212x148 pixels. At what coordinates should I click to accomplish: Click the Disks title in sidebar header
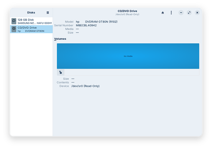pyautogui.click(x=31, y=13)
